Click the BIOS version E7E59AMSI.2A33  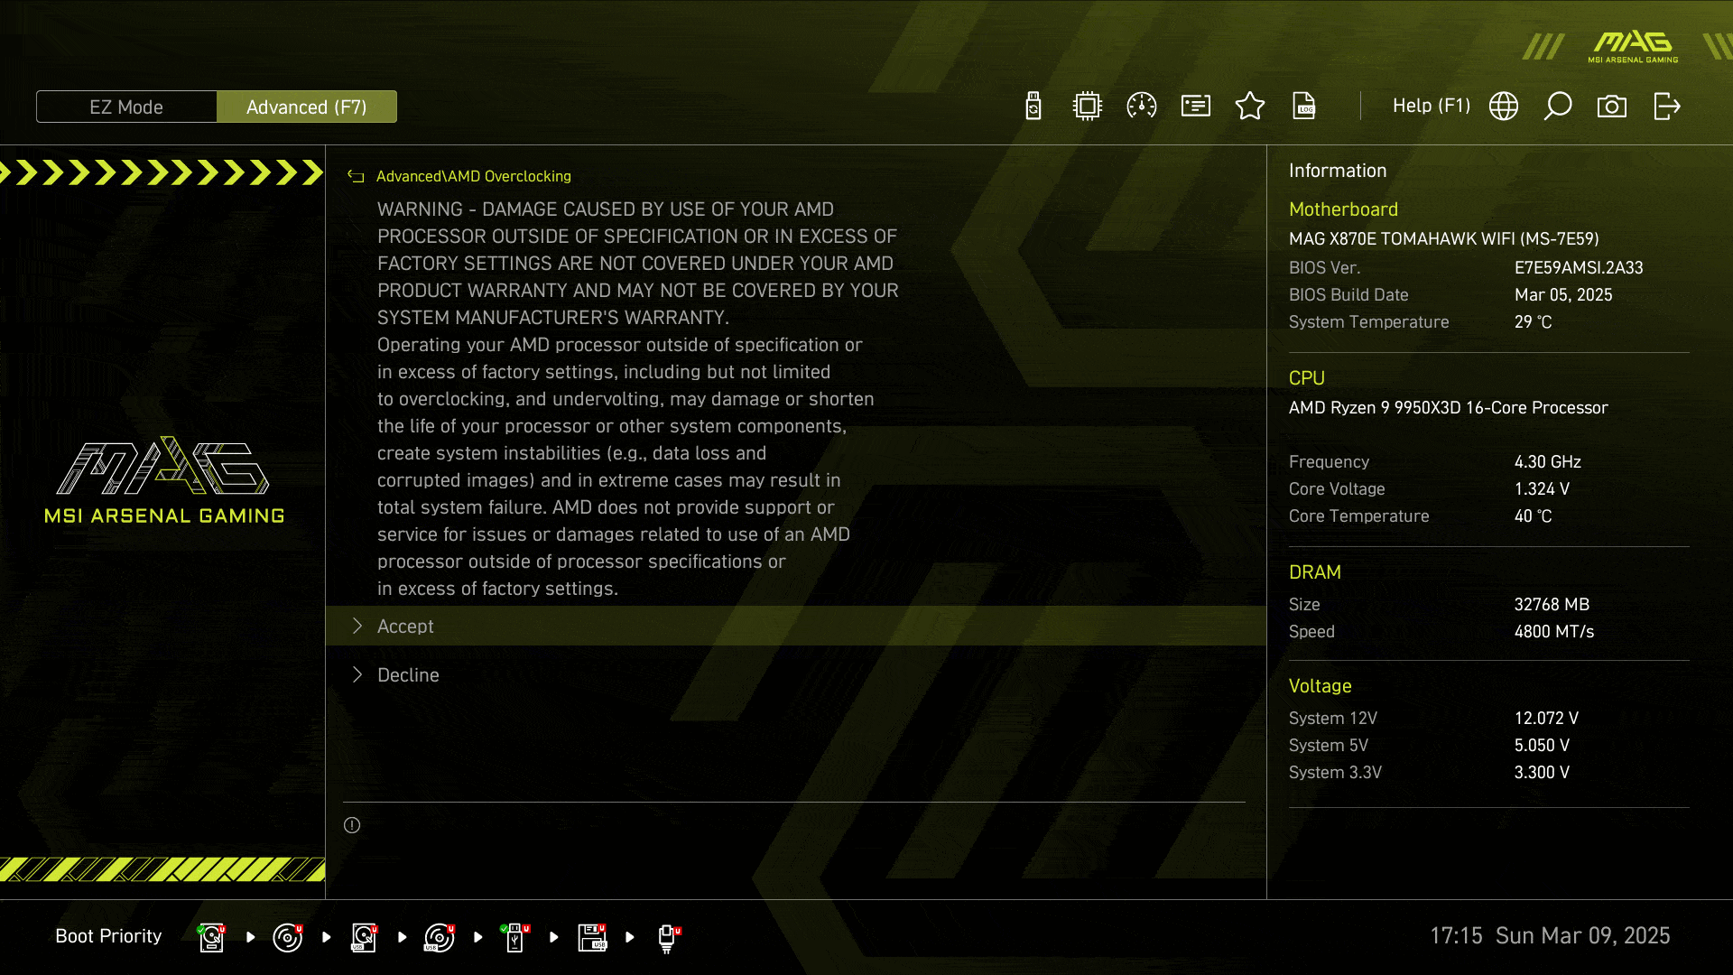(1579, 268)
